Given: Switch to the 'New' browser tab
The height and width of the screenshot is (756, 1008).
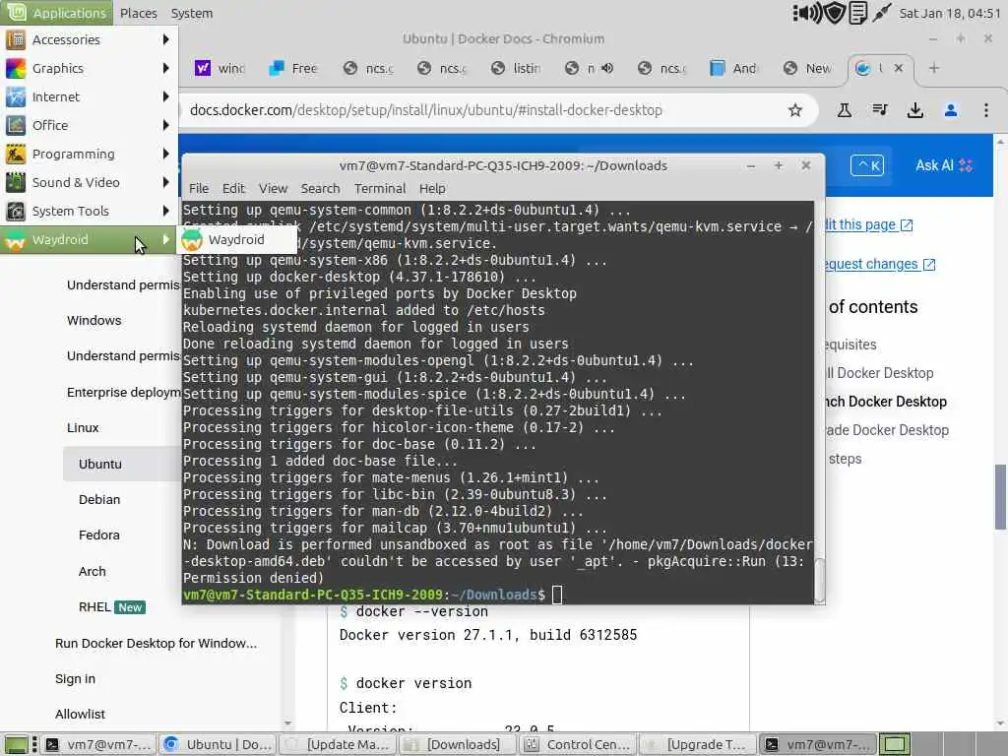Looking at the screenshot, I should [809, 68].
